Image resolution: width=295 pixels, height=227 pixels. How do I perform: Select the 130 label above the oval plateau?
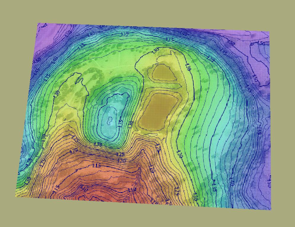[155, 50]
